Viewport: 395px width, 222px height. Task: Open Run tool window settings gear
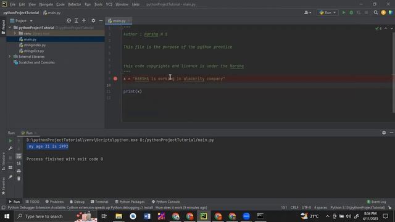point(384,133)
